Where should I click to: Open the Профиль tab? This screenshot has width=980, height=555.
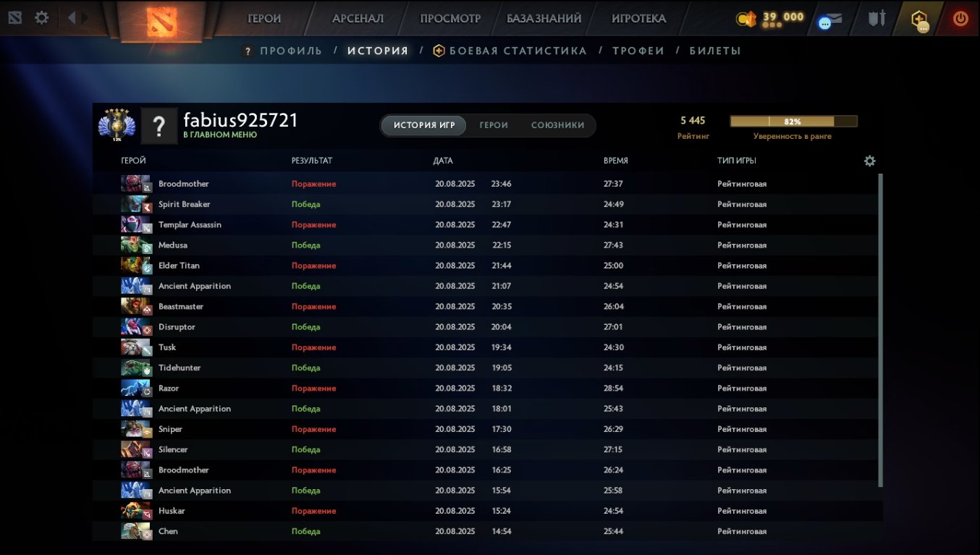point(282,51)
